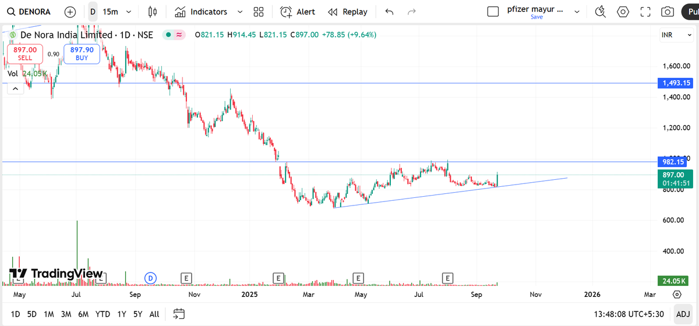Select the 5D time range
The image size is (699, 326).
[x=32, y=314]
